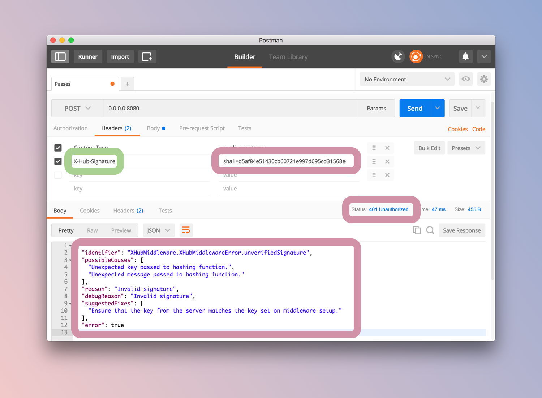
Task: Switch response view to Preview
Action: 121,230
